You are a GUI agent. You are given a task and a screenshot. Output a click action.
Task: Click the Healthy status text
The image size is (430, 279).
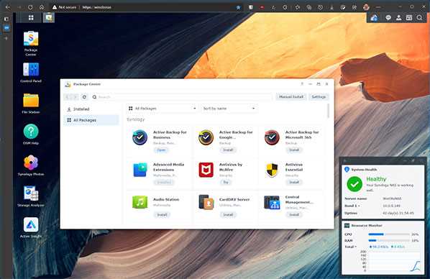click(376, 179)
